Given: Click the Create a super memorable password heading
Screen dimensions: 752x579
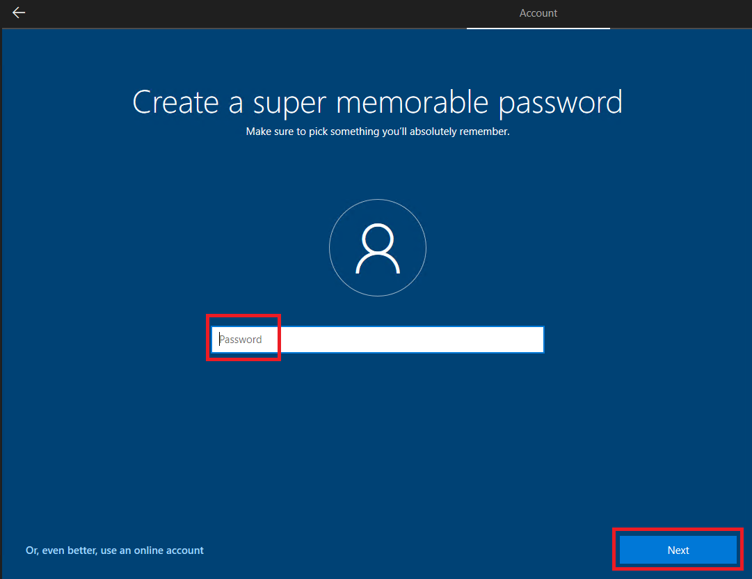Looking at the screenshot, I should coord(377,102).
